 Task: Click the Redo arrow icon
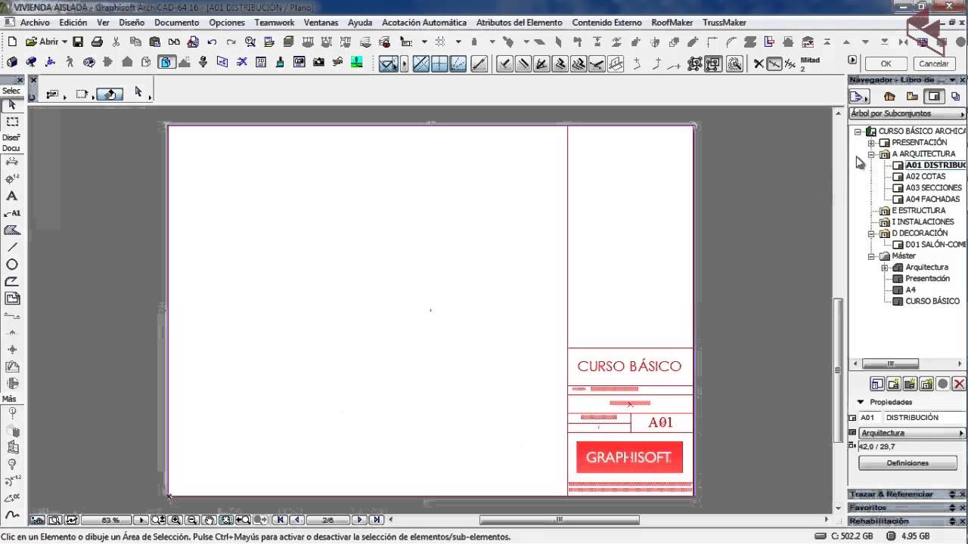point(231,42)
